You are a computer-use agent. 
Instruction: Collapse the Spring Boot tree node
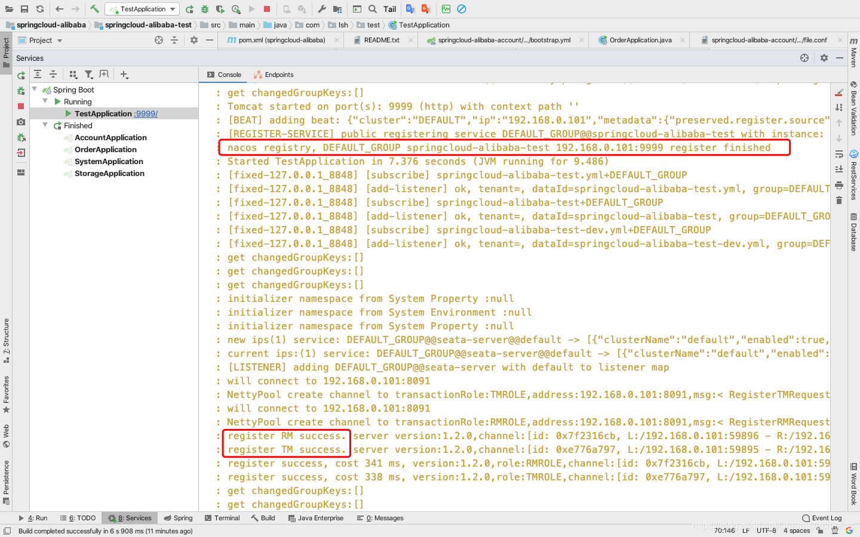tap(35, 89)
